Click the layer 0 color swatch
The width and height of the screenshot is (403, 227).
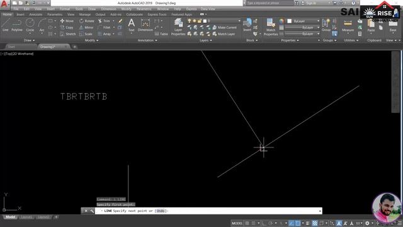tap(205, 21)
